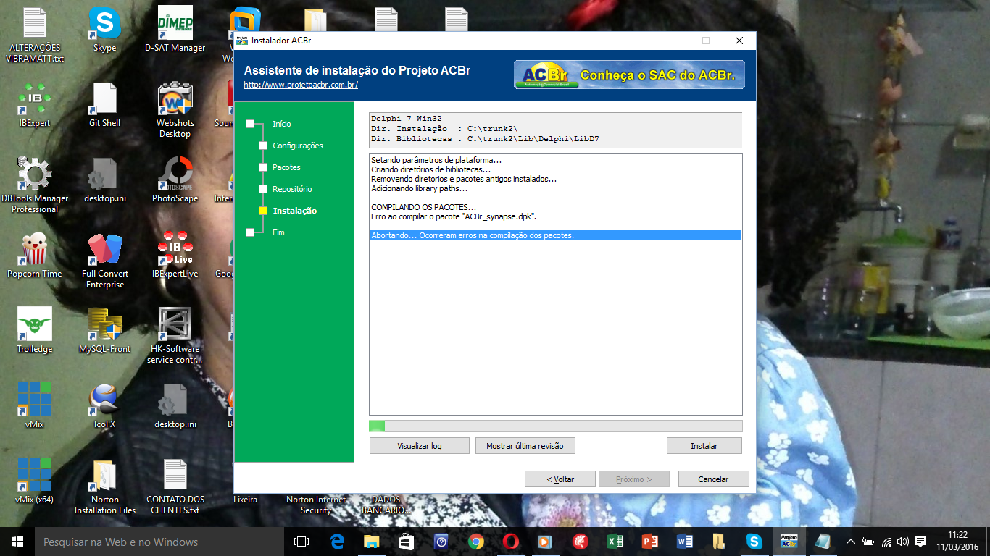Open the Windows Store taskbar icon
The image size is (990, 556).
[x=407, y=542]
